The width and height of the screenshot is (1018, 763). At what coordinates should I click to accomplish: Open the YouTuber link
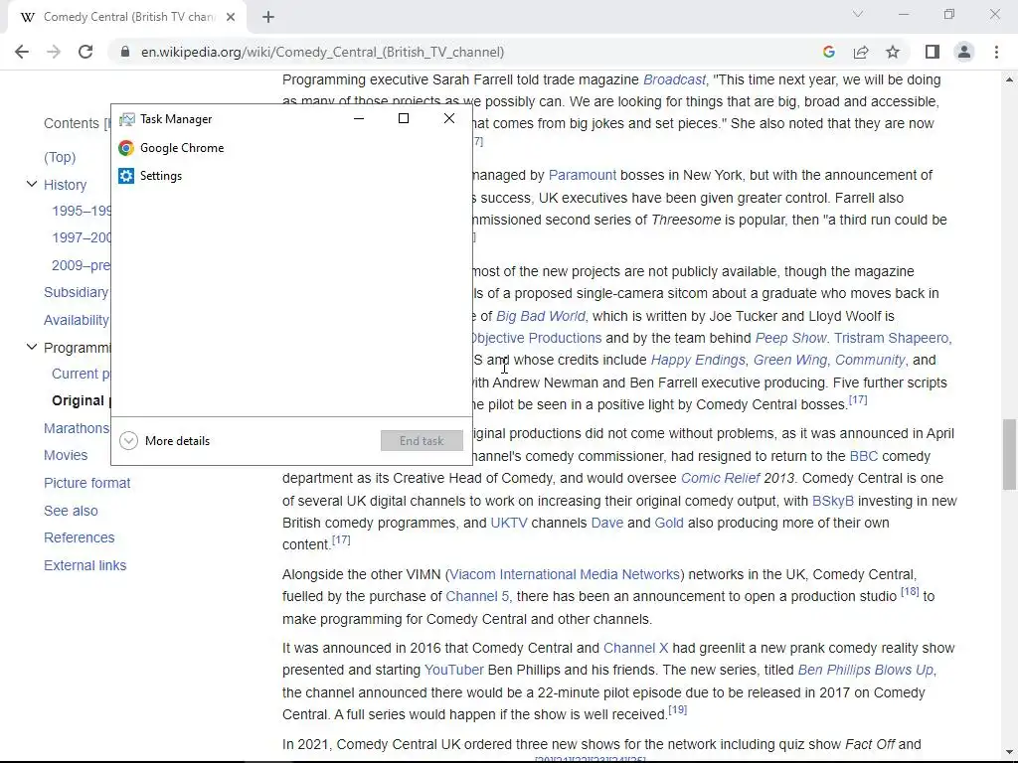point(453,671)
